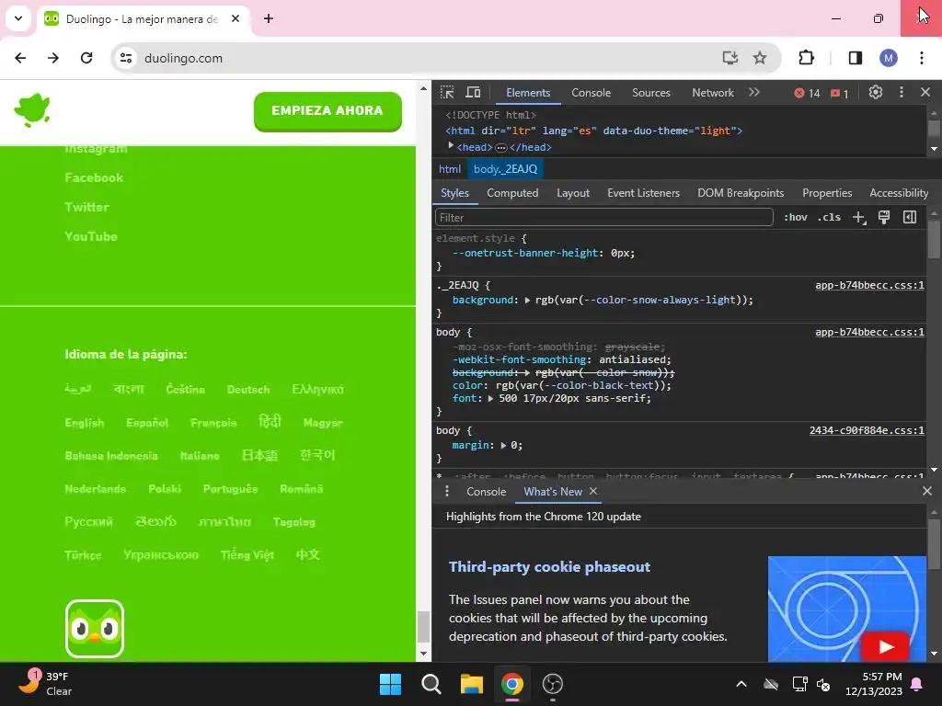Toggle the :hov element state button
The height and width of the screenshot is (706, 942).
[796, 217]
